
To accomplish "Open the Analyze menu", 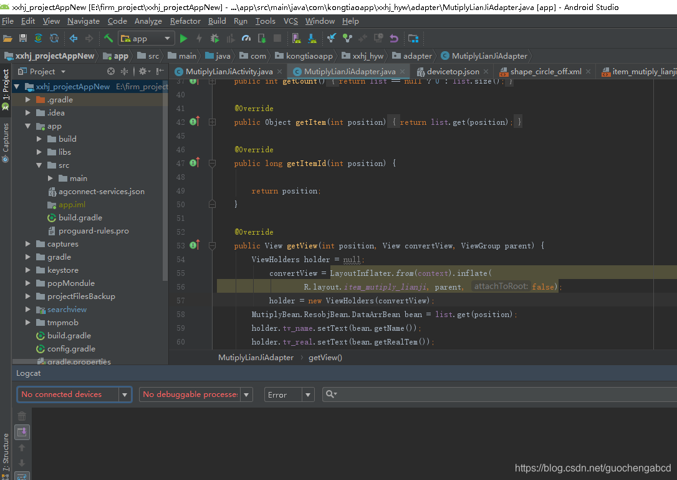I will point(148,21).
